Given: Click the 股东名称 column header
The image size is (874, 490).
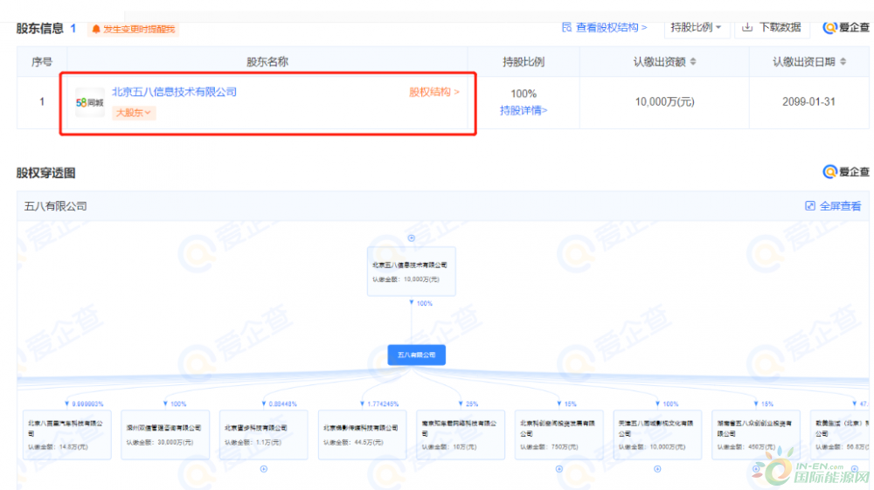Looking at the screenshot, I should 267,62.
